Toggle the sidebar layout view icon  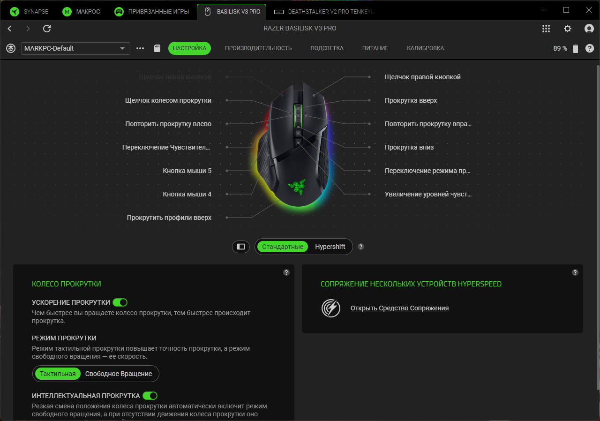click(x=241, y=247)
